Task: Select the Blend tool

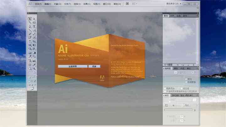Action: (x=34, y=56)
